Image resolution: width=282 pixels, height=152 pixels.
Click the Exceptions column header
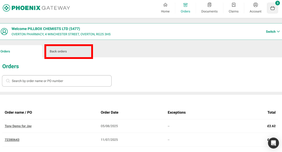(177, 113)
